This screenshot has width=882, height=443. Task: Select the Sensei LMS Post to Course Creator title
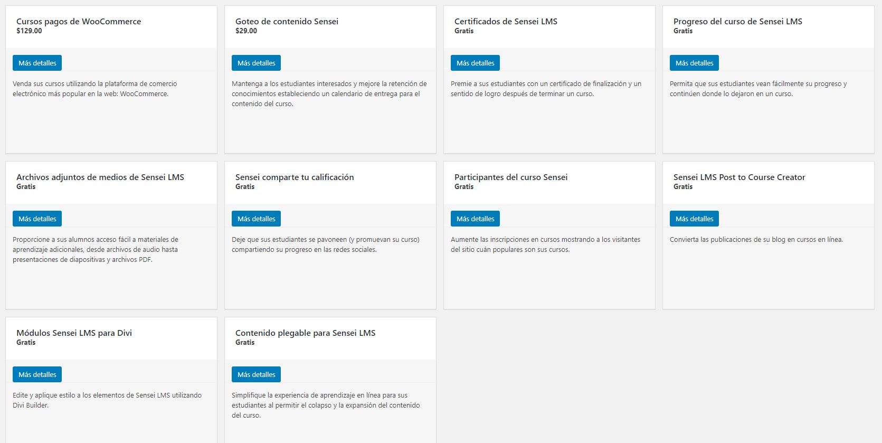coord(739,177)
